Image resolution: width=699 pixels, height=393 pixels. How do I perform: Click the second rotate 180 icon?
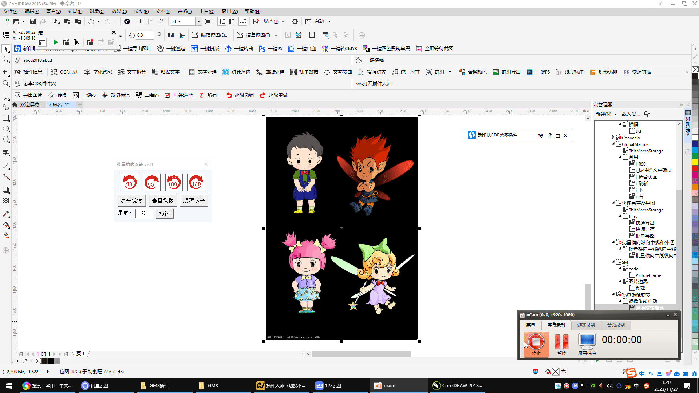(196, 182)
